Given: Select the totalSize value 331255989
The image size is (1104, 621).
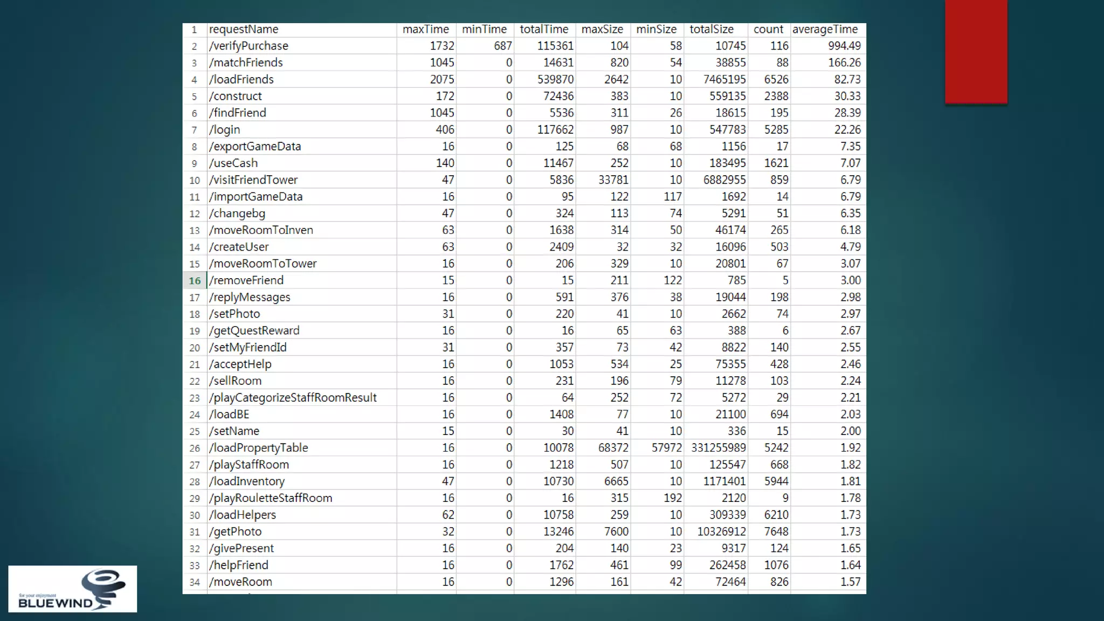Looking at the screenshot, I should tap(718, 447).
